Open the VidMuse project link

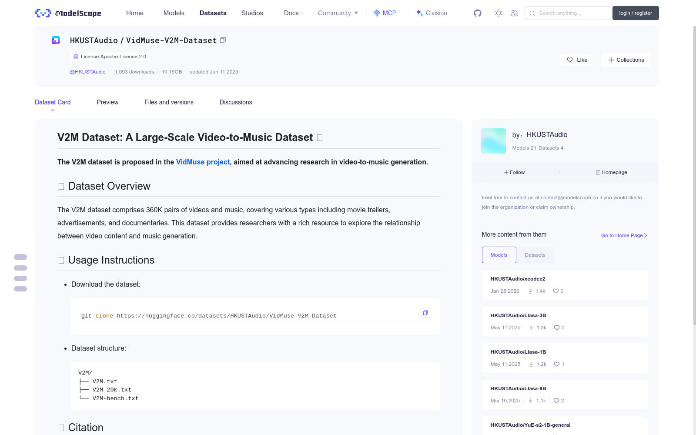[x=203, y=162]
